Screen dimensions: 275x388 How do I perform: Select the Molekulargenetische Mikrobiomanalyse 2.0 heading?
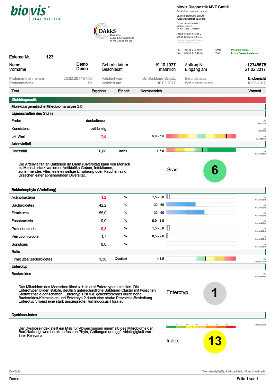coord(137,107)
